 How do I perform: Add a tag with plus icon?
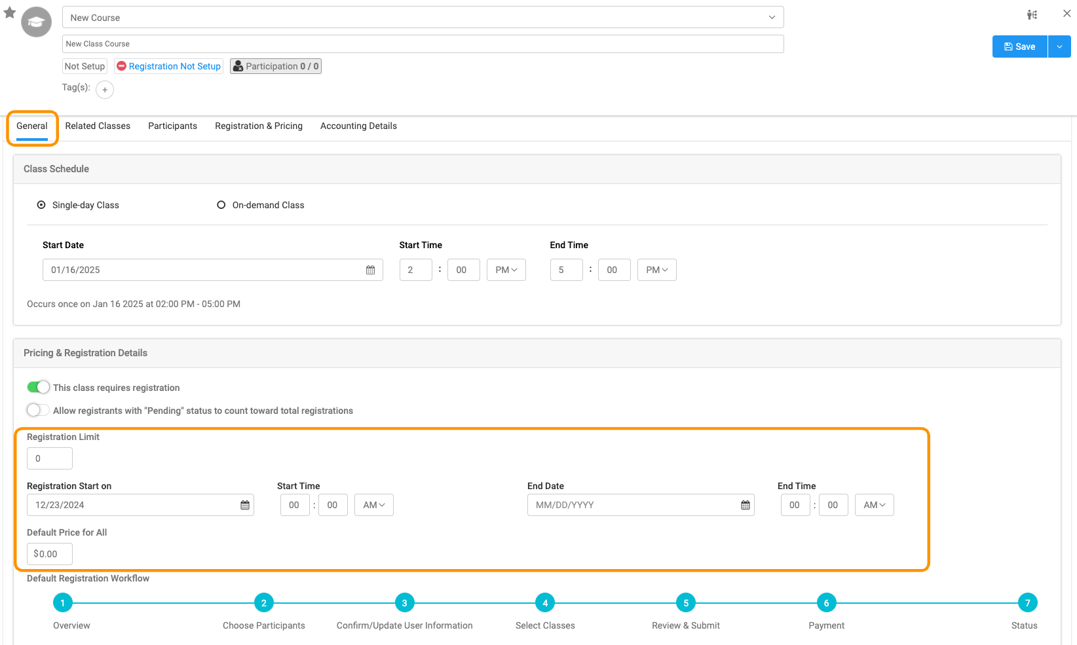click(105, 90)
